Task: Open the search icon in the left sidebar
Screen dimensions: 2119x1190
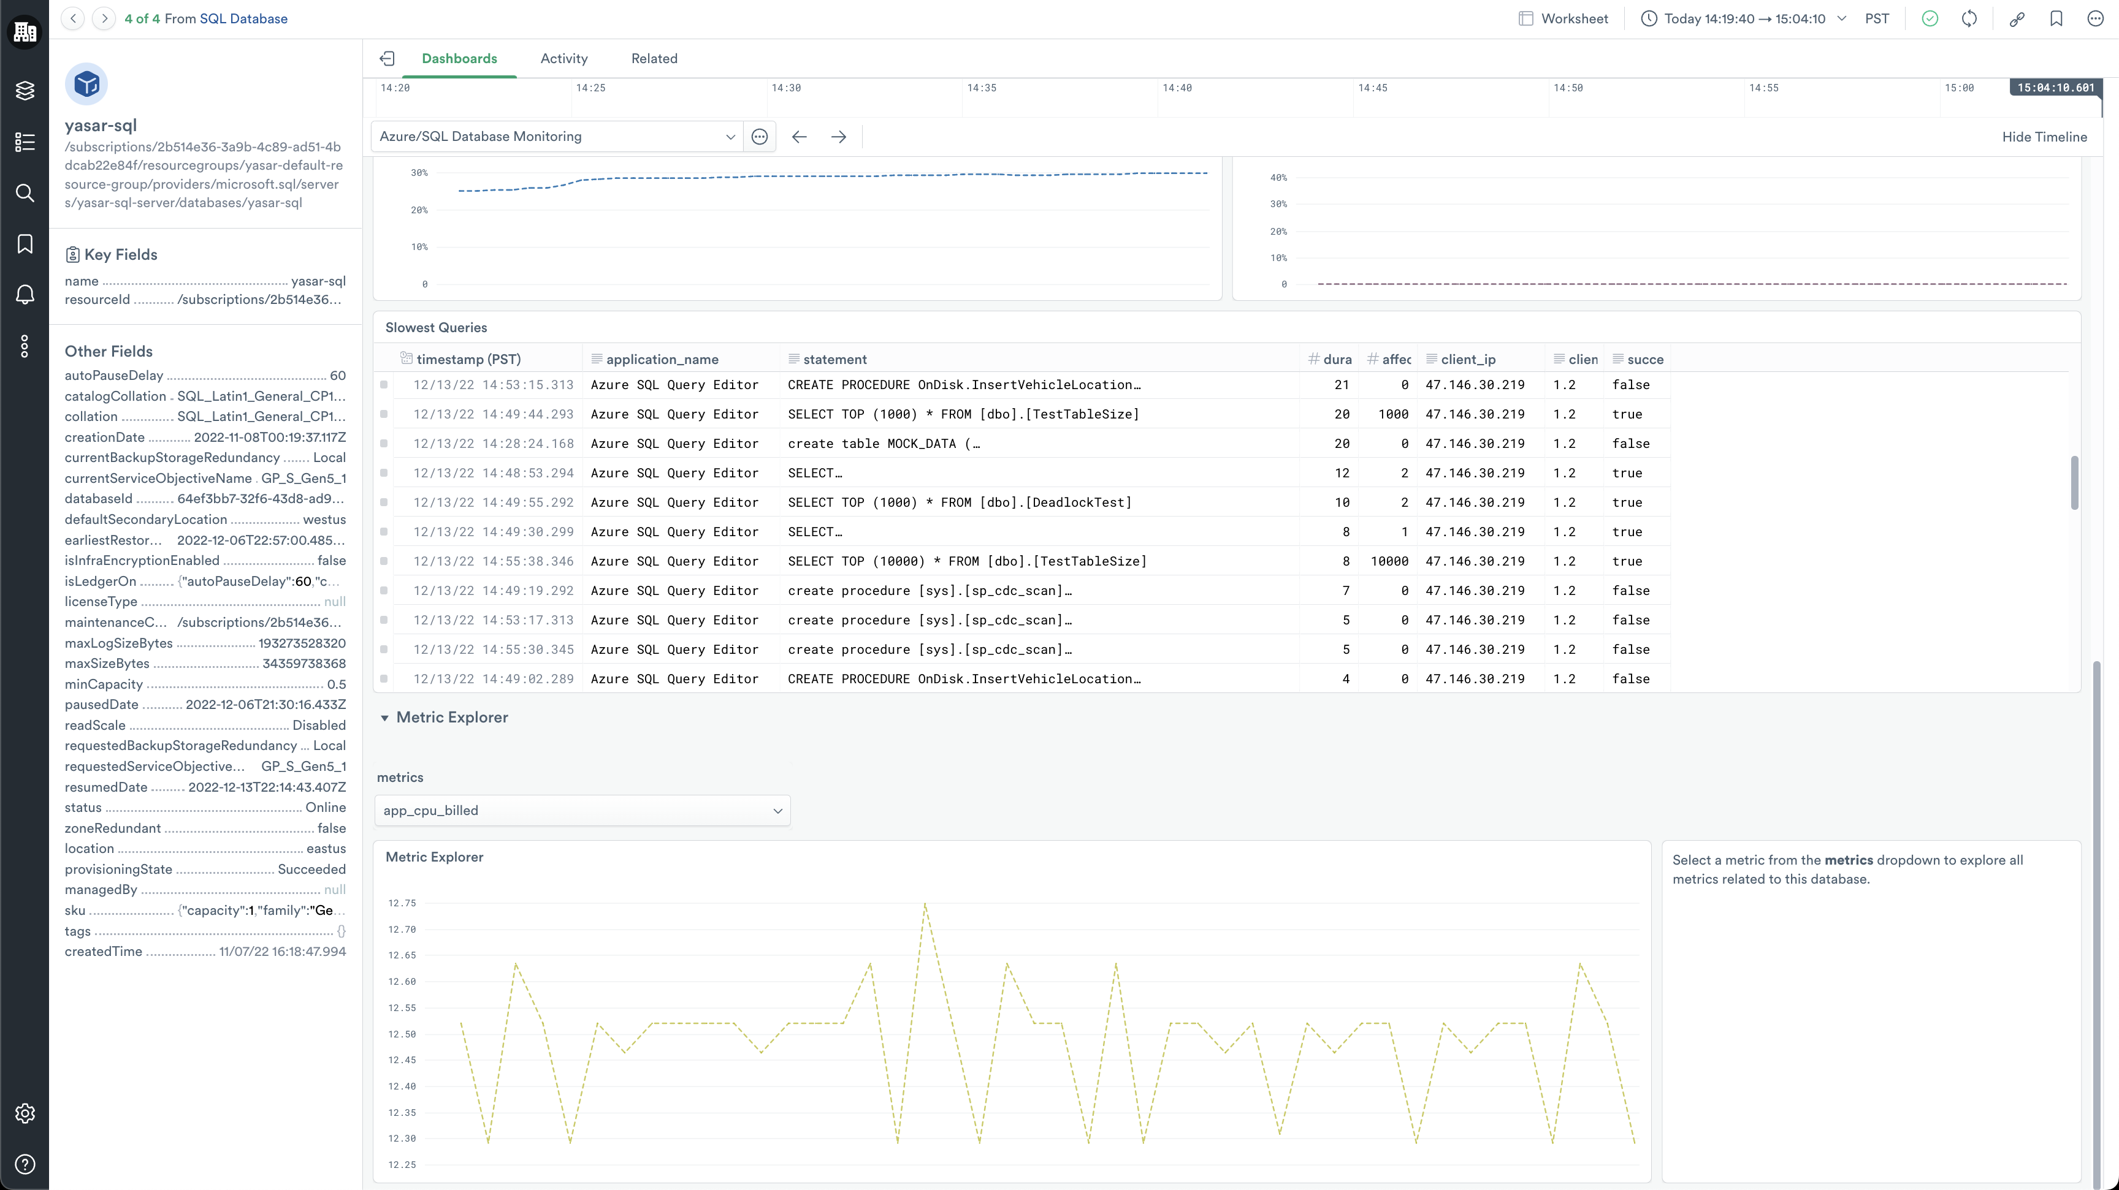Action: click(25, 192)
